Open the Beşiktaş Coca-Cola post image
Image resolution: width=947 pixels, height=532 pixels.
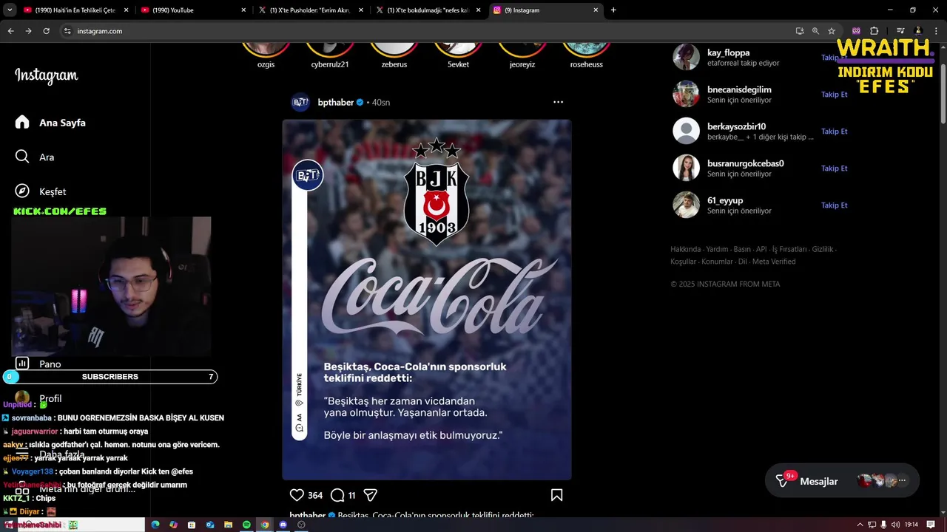click(427, 299)
